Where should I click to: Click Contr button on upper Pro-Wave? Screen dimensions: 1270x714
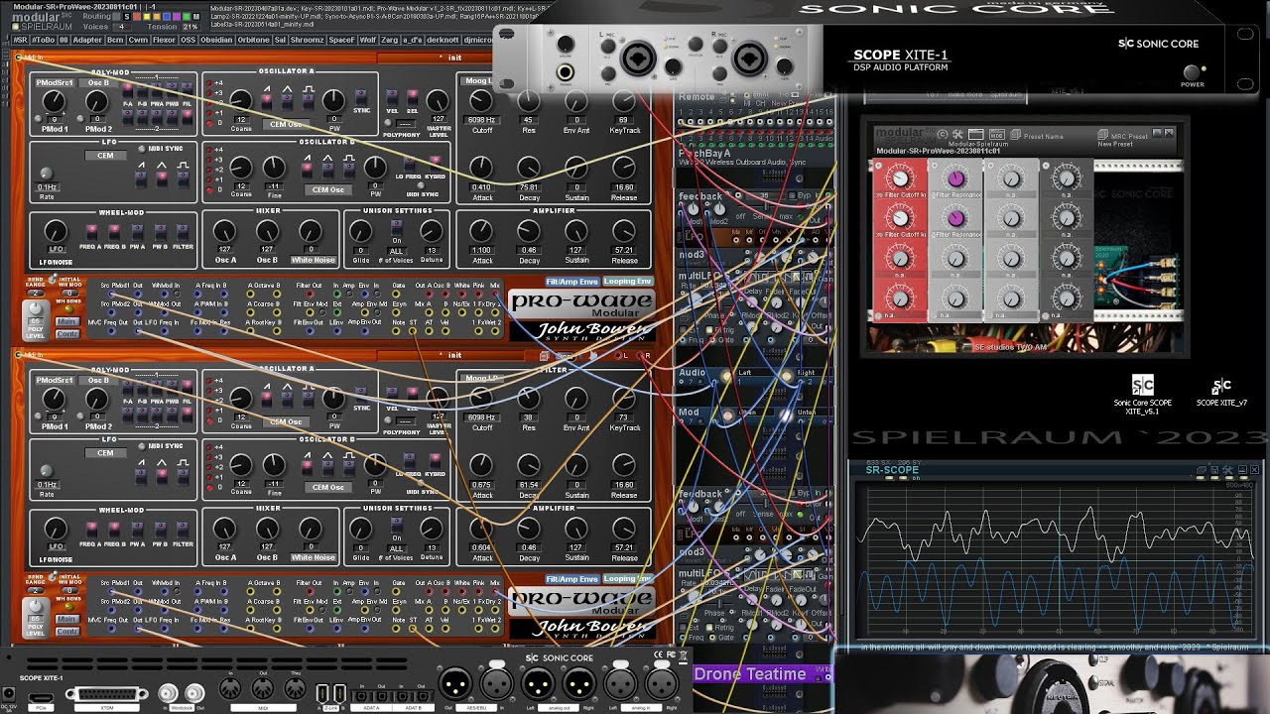tap(66, 333)
